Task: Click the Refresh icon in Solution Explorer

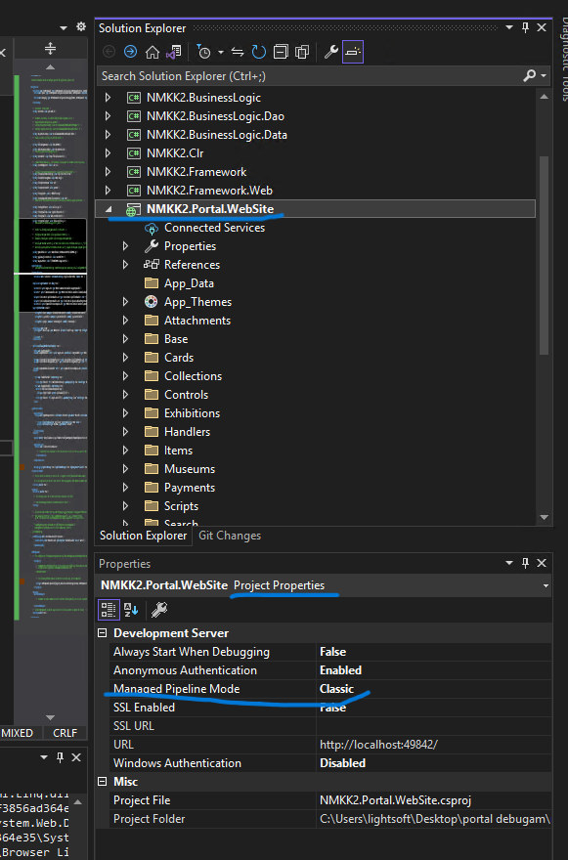Action: pos(258,52)
